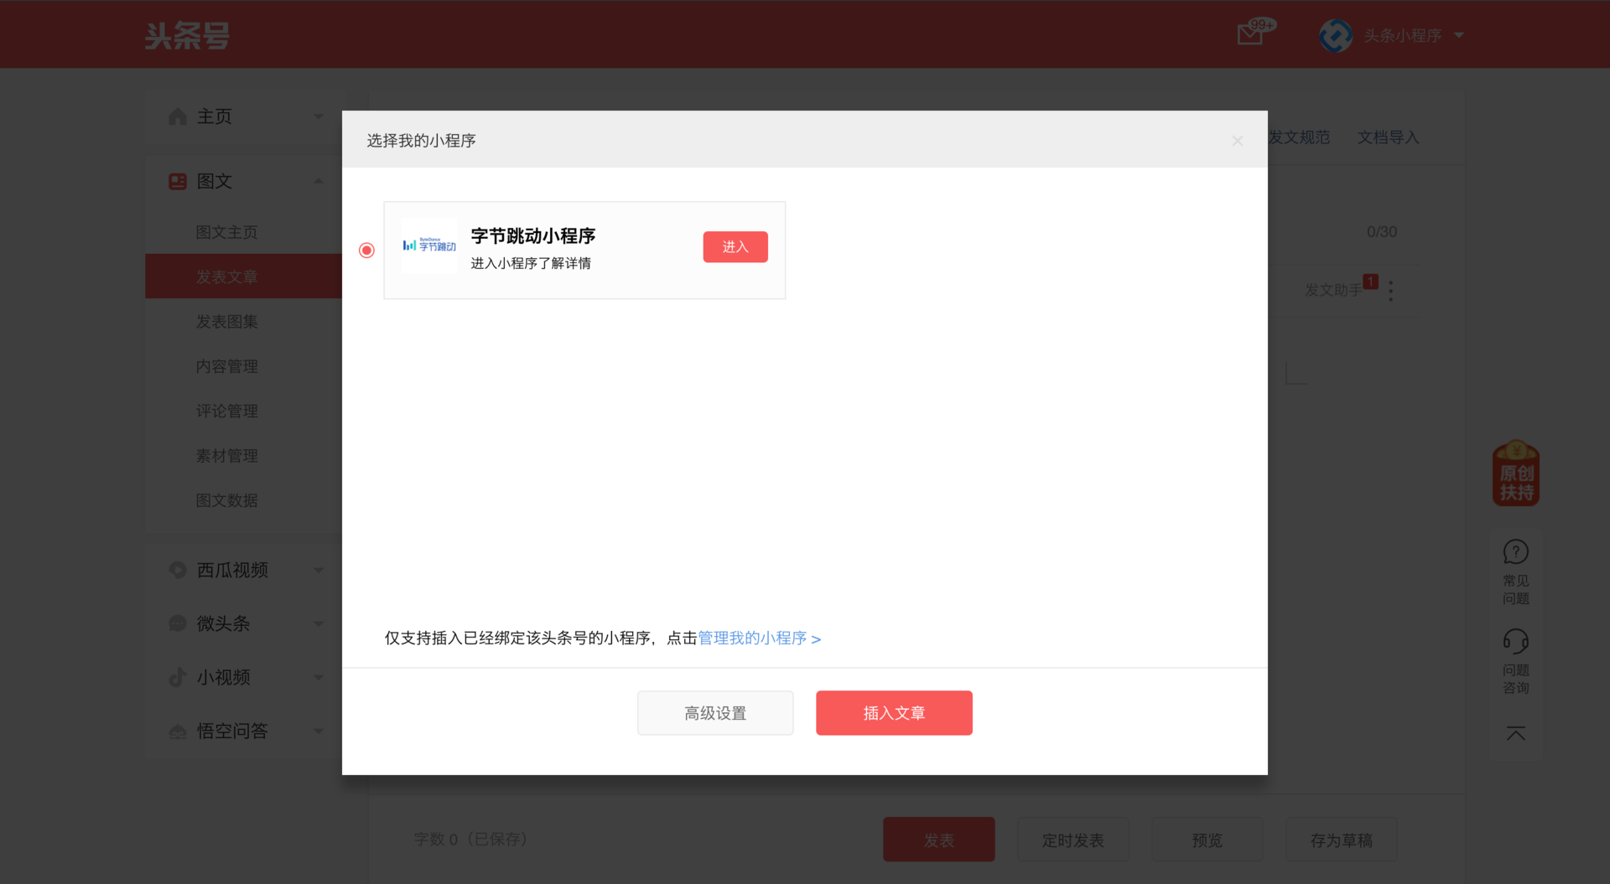Open 图文数据 in sidebar
The image size is (1610, 884).
(x=226, y=500)
